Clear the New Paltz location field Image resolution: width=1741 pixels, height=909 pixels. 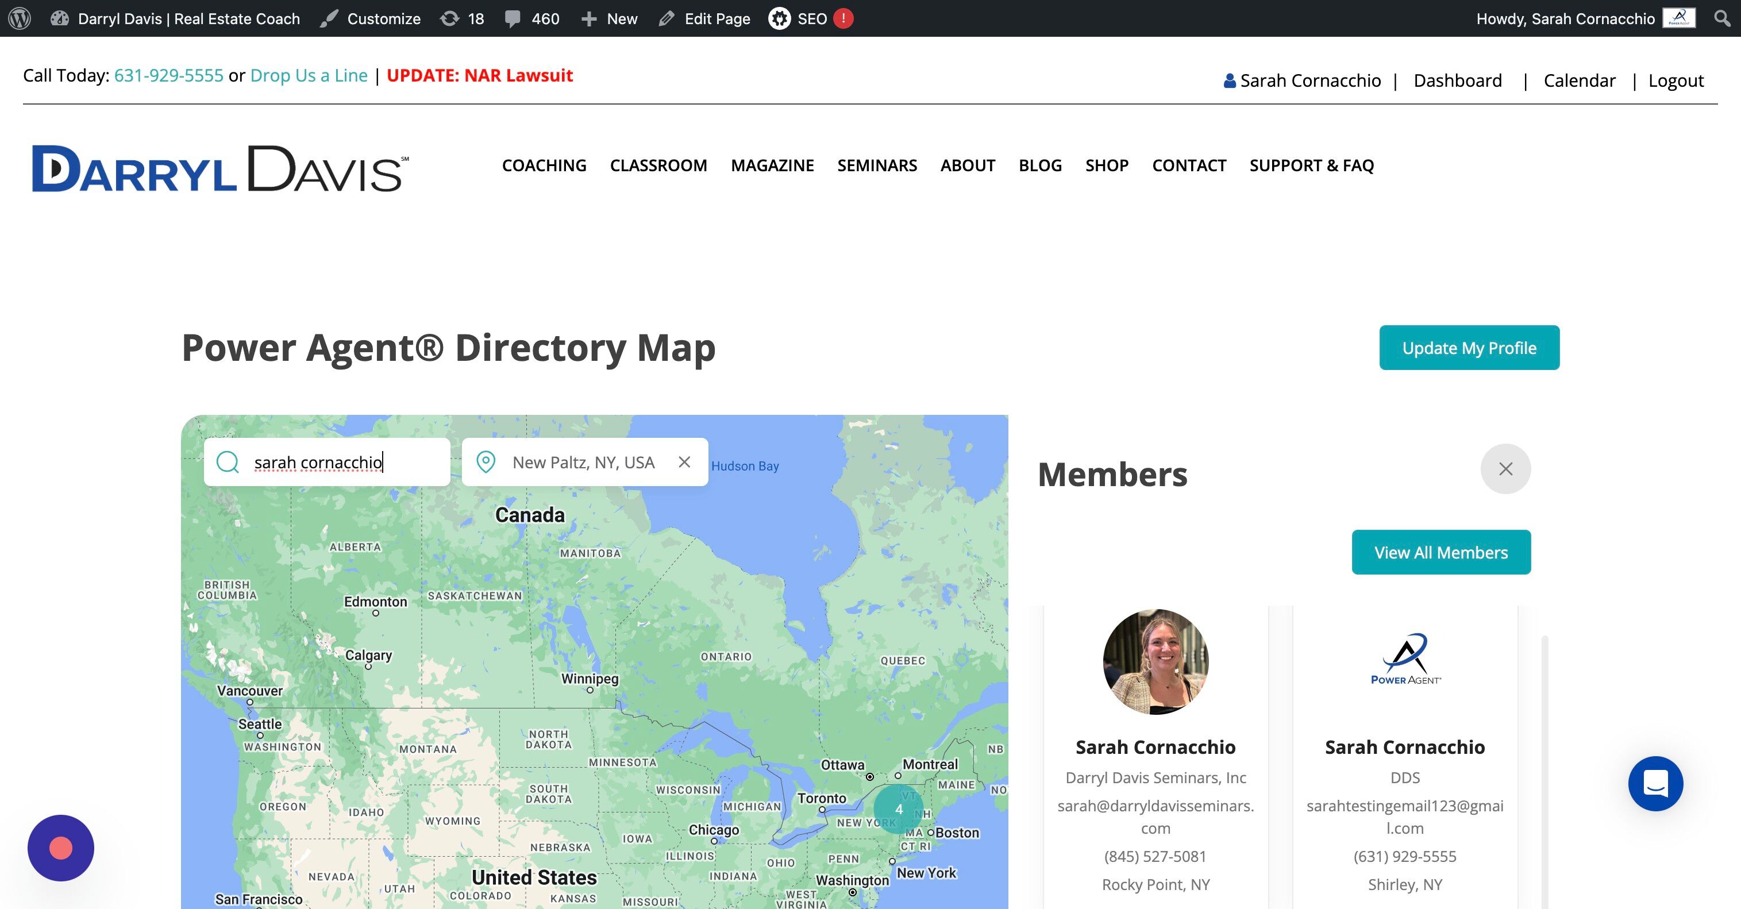[684, 463]
